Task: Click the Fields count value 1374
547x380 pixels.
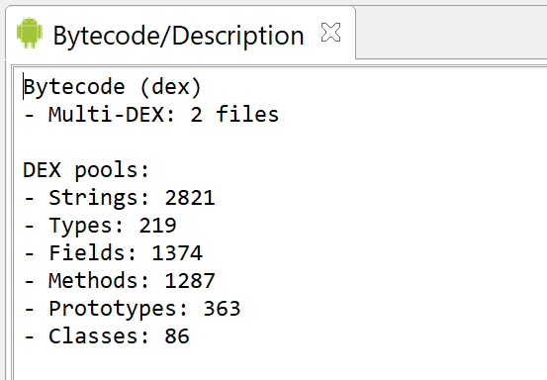Action: click(177, 253)
